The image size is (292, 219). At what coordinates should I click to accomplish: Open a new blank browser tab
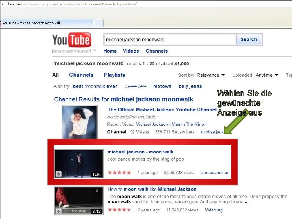click(99, 23)
